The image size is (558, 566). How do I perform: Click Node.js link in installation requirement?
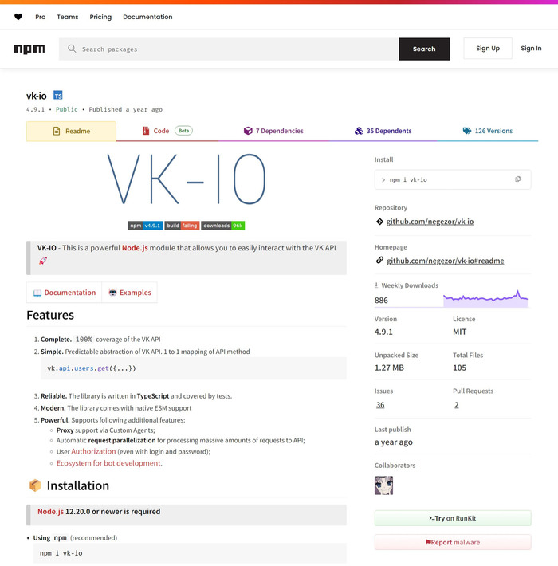coord(50,512)
